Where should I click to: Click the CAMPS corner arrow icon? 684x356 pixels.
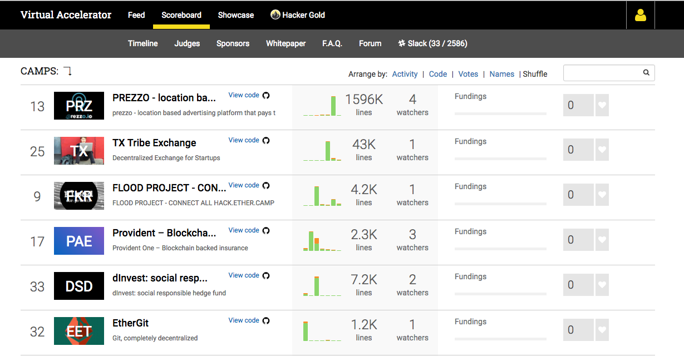point(67,71)
